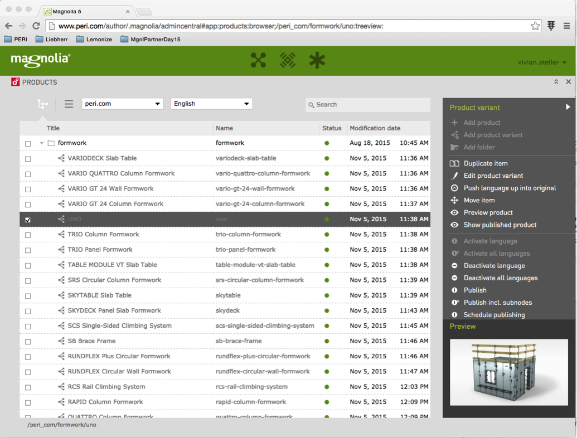Switch to list view icon
This screenshot has width=577, height=438.
[x=69, y=104]
